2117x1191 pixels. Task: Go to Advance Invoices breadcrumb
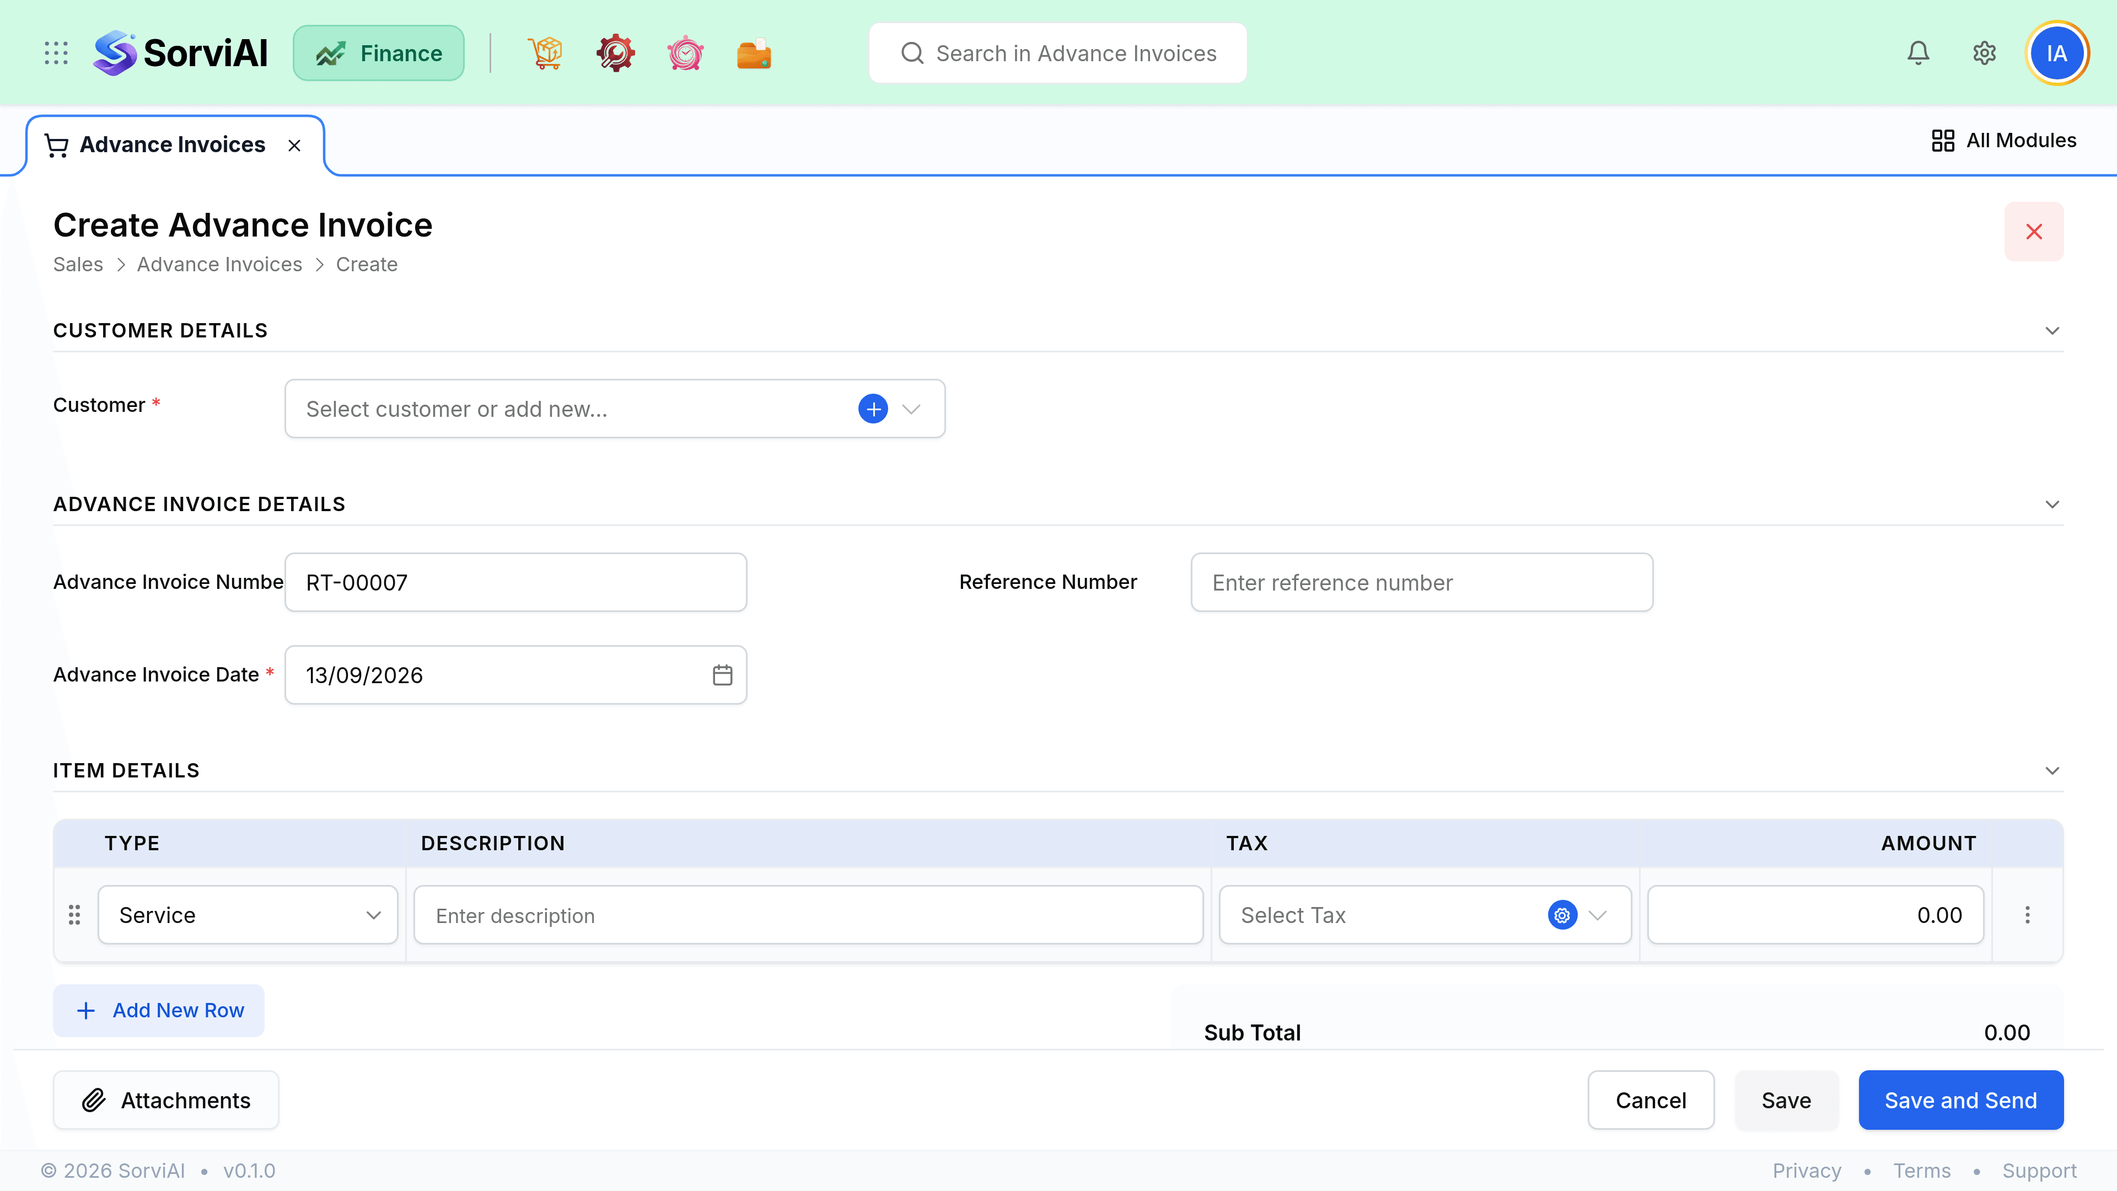(x=219, y=265)
